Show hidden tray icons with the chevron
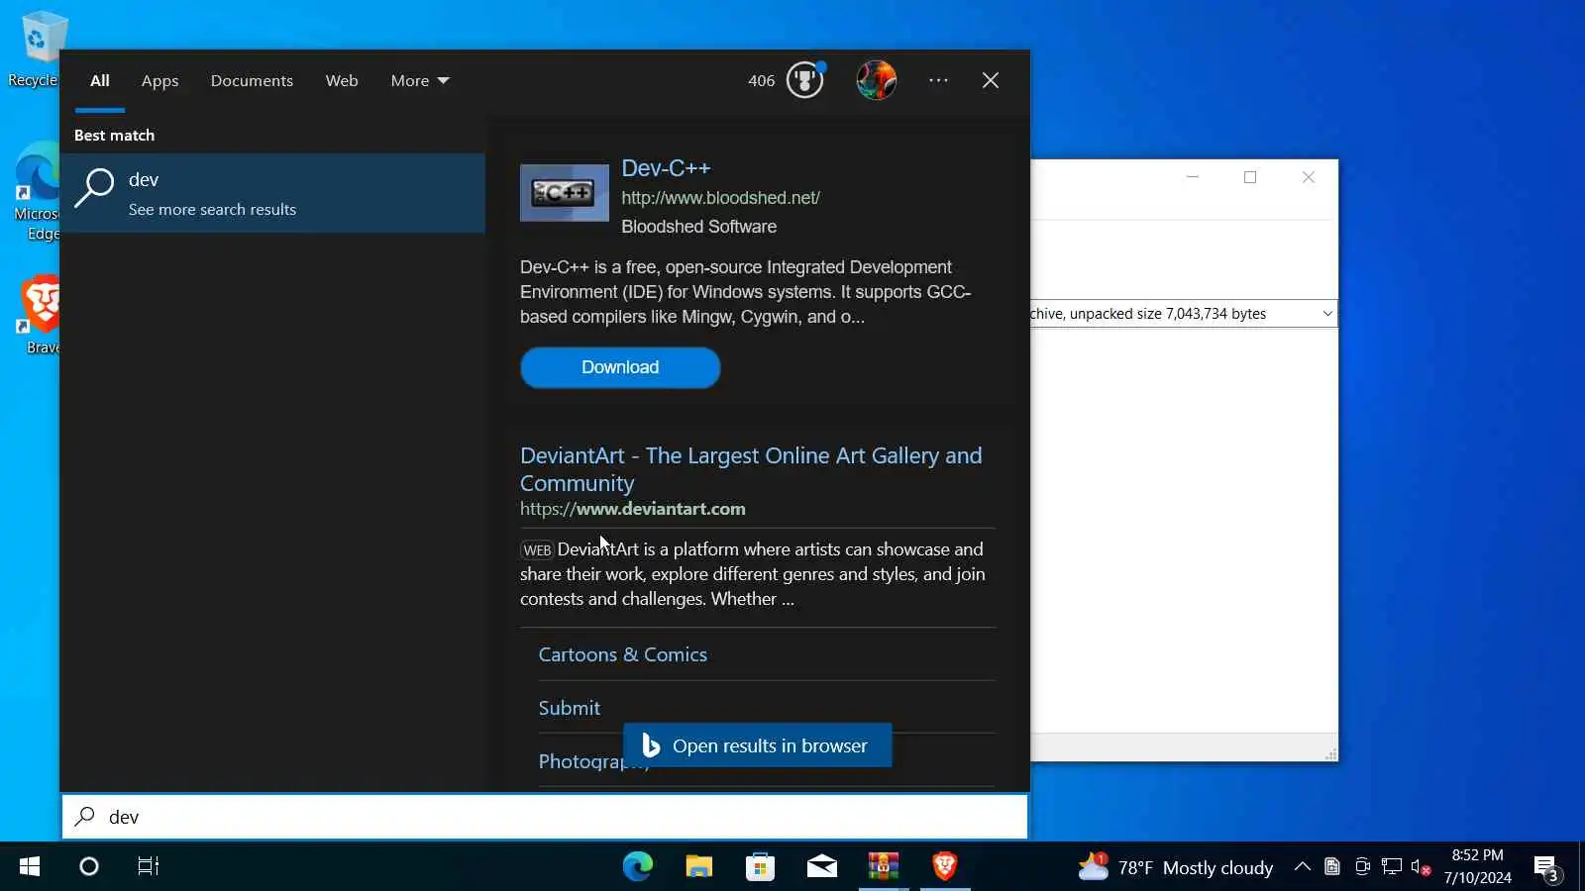This screenshot has height=891, width=1585. 1303,867
